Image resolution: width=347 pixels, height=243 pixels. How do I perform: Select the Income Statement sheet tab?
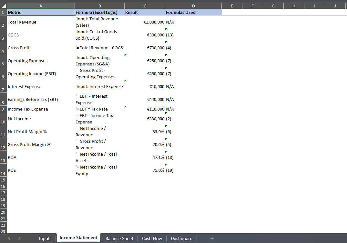click(x=78, y=238)
